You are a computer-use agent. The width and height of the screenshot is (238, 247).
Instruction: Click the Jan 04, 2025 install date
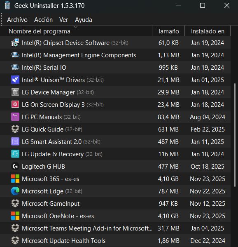coord(208,228)
